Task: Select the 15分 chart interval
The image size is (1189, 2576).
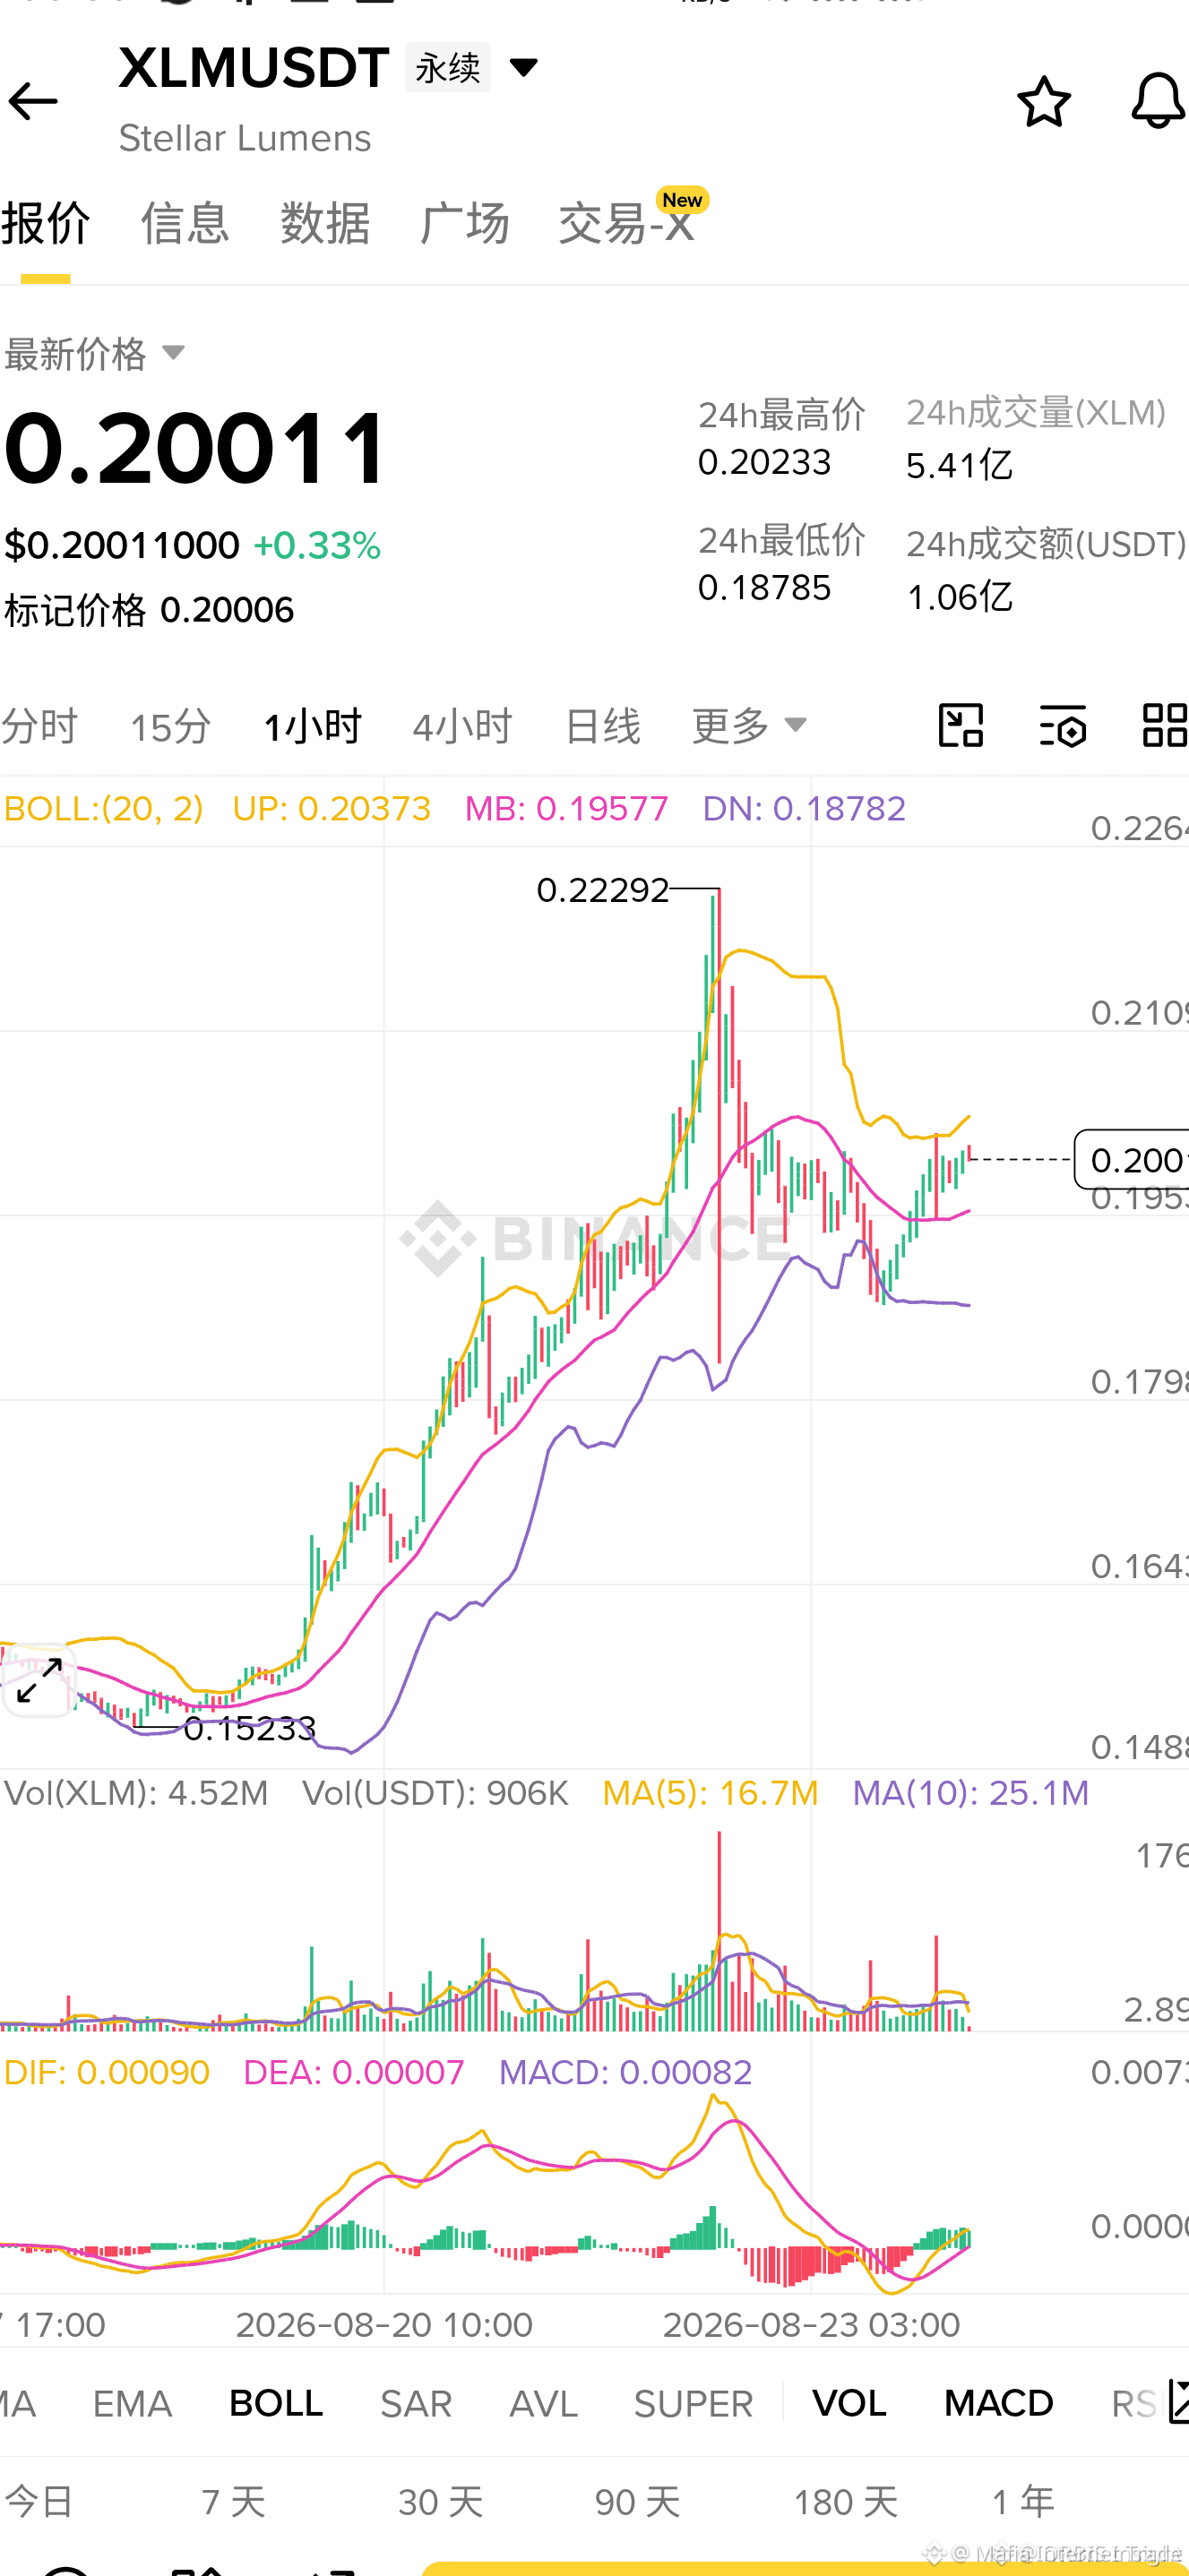Action: point(170,726)
